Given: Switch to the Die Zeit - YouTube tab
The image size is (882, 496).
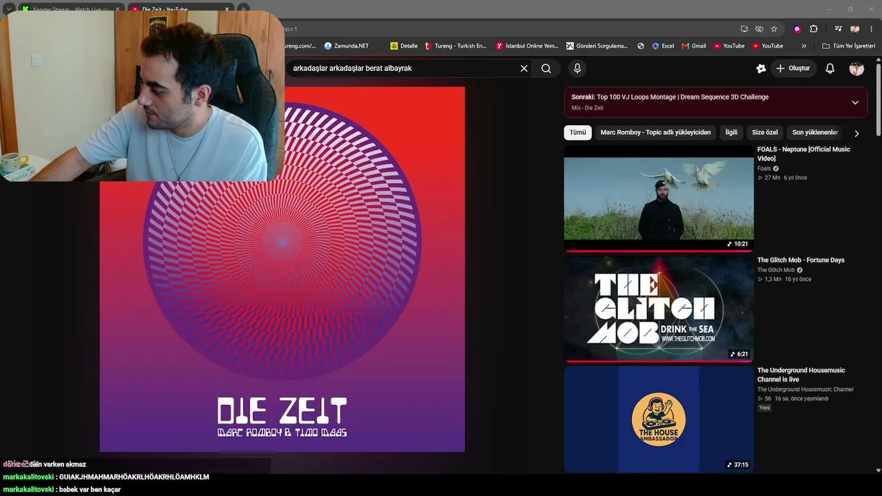Looking at the screenshot, I should click(x=179, y=9).
